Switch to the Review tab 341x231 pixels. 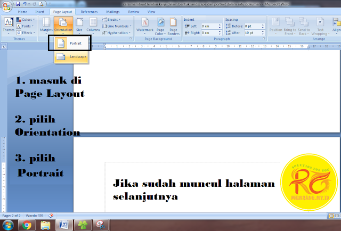click(134, 12)
